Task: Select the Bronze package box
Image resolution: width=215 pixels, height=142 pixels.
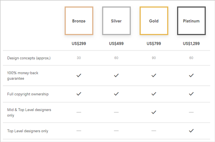Action: coord(79,21)
